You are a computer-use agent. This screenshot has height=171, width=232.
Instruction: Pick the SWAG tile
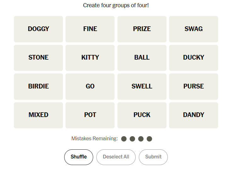194,29
